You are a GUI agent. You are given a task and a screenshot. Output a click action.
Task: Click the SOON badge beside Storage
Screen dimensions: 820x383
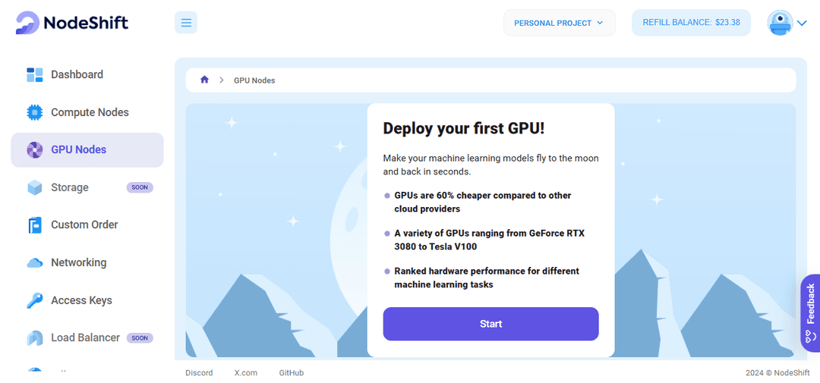[x=140, y=187]
